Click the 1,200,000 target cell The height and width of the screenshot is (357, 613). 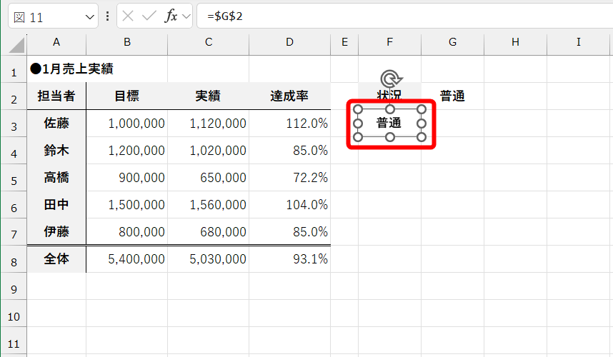coord(127,151)
